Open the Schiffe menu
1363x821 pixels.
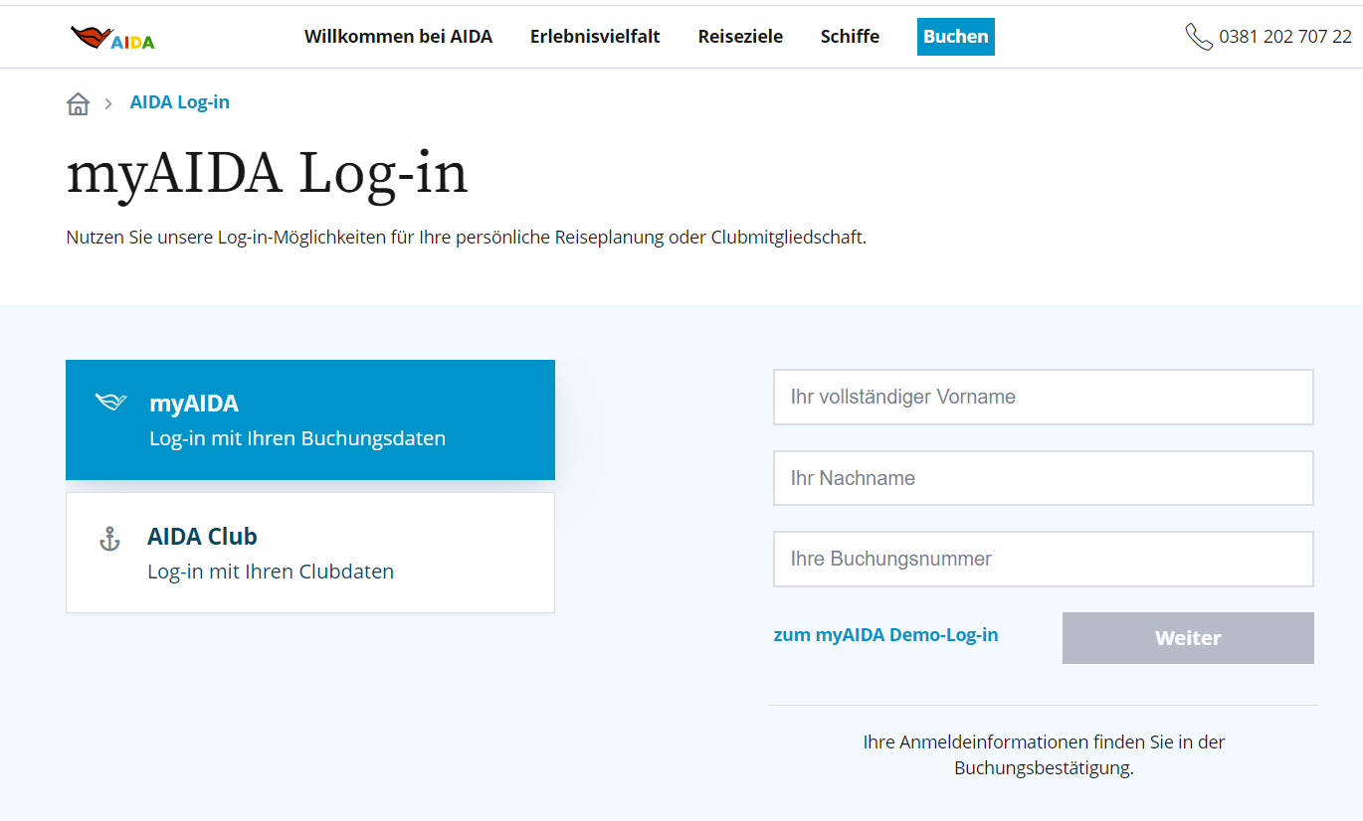[850, 37]
